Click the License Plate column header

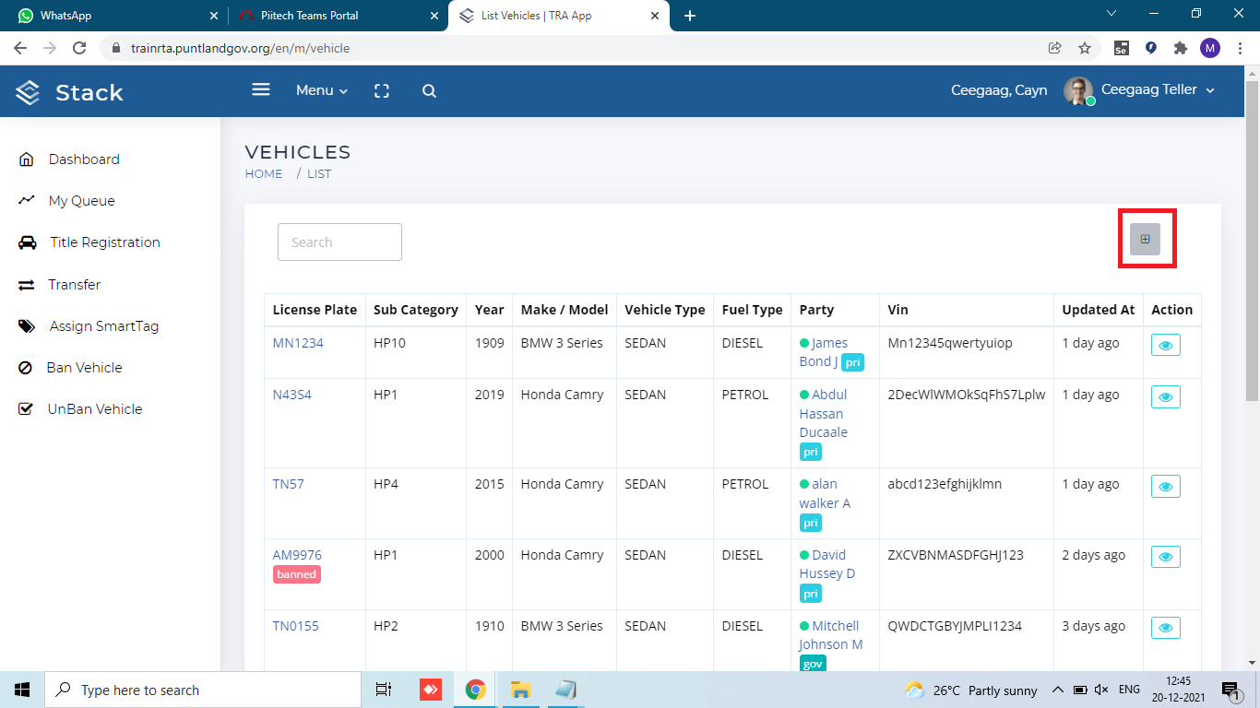315,310
